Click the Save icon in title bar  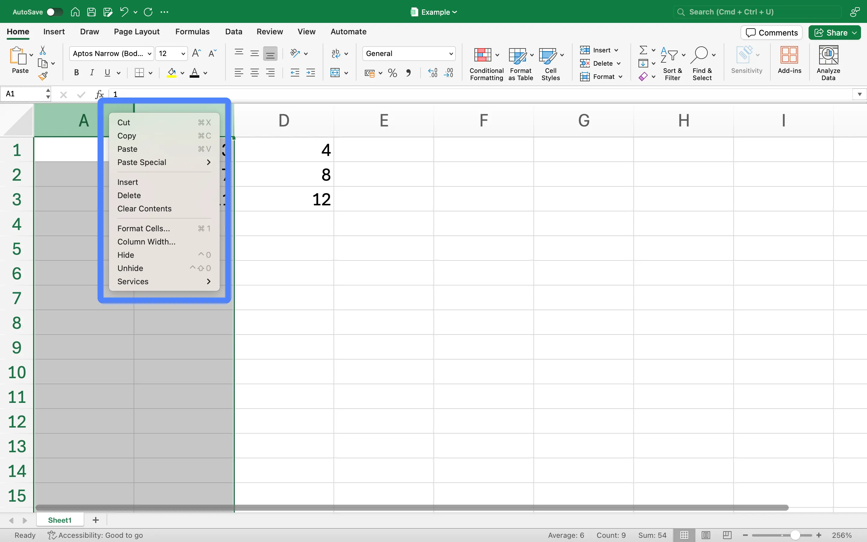click(91, 12)
